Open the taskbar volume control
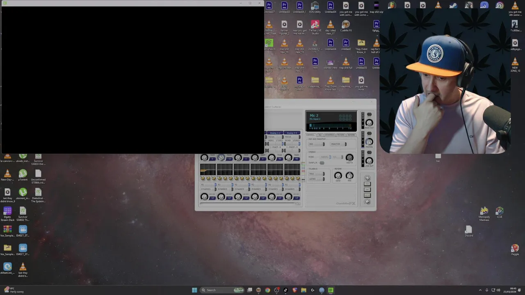Screen dimensions: 525x295 click(x=498, y=290)
